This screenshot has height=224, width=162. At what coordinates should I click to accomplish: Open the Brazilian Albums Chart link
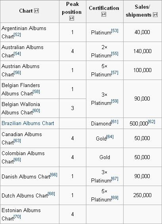tap(28, 123)
